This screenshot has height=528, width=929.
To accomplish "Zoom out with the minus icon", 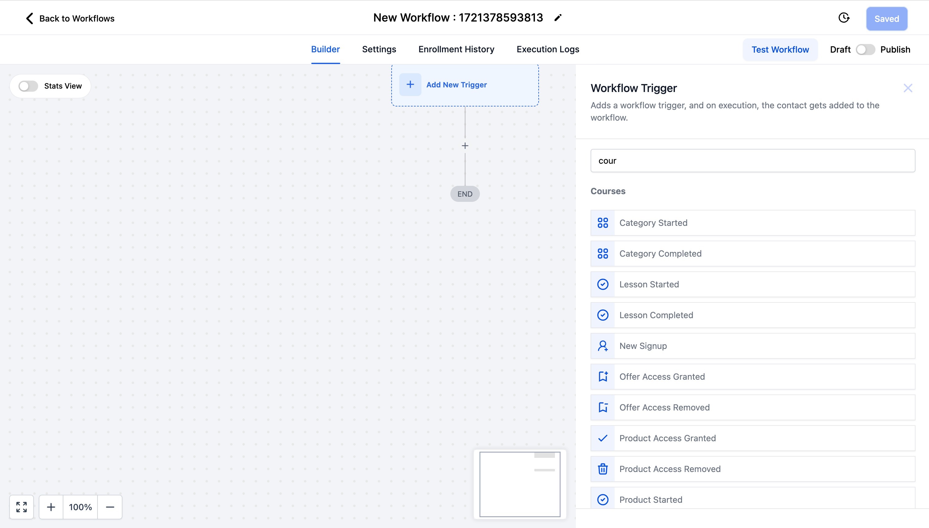I will tap(110, 507).
